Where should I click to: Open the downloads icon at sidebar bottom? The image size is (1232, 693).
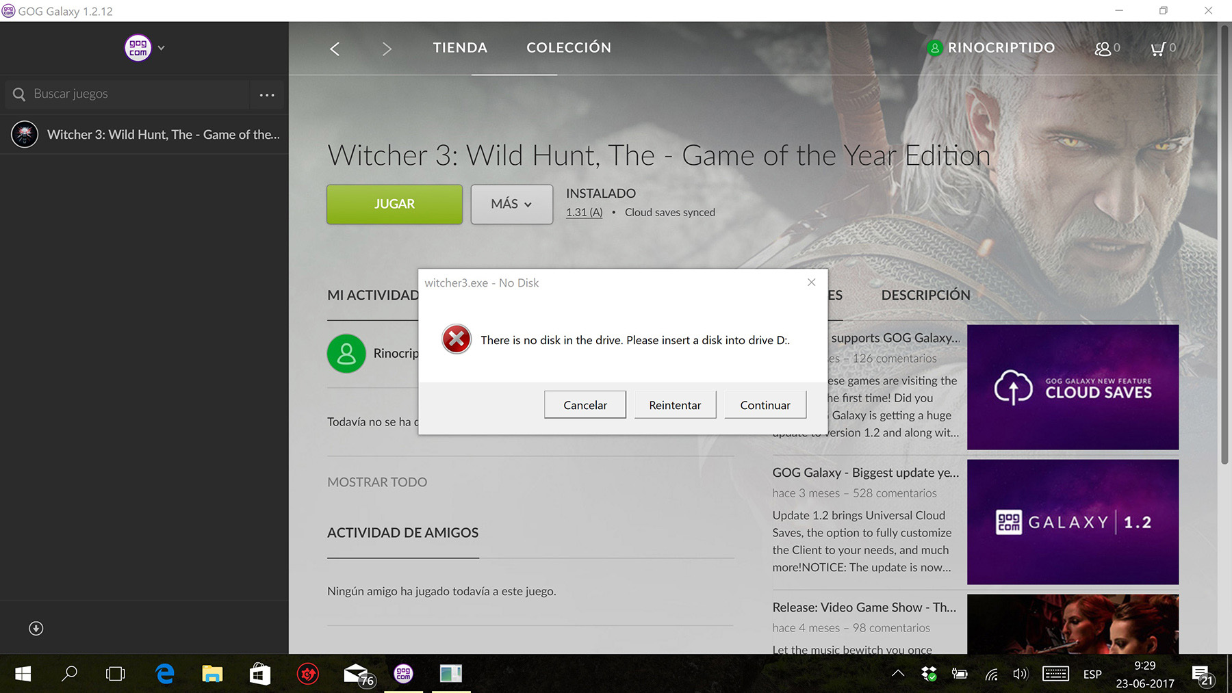point(36,629)
